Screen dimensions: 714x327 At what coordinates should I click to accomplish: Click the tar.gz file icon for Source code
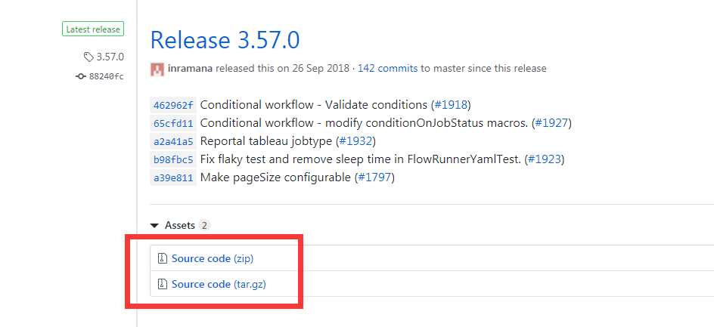click(162, 284)
